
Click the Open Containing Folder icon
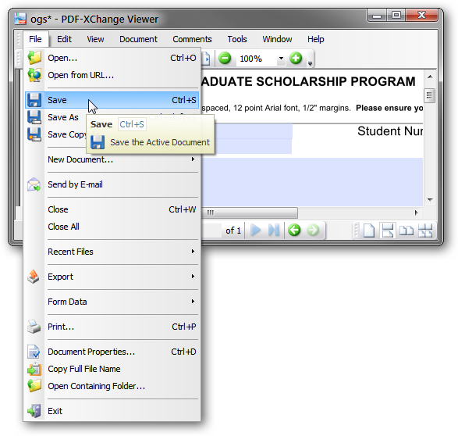[x=34, y=386]
